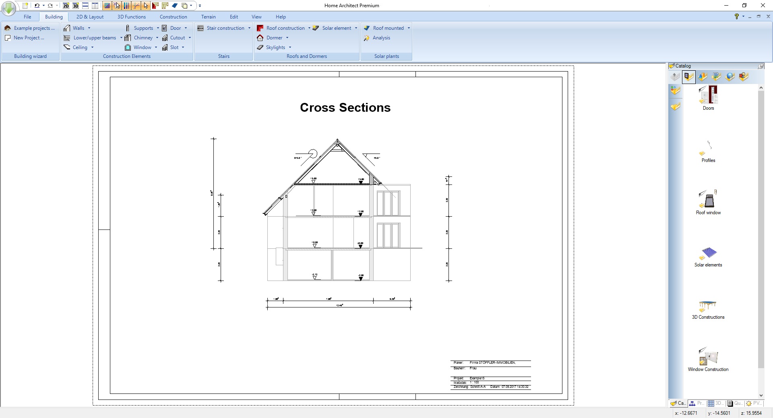Select the Skylights tool
Screen dimensions: 773x418
click(275, 47)
